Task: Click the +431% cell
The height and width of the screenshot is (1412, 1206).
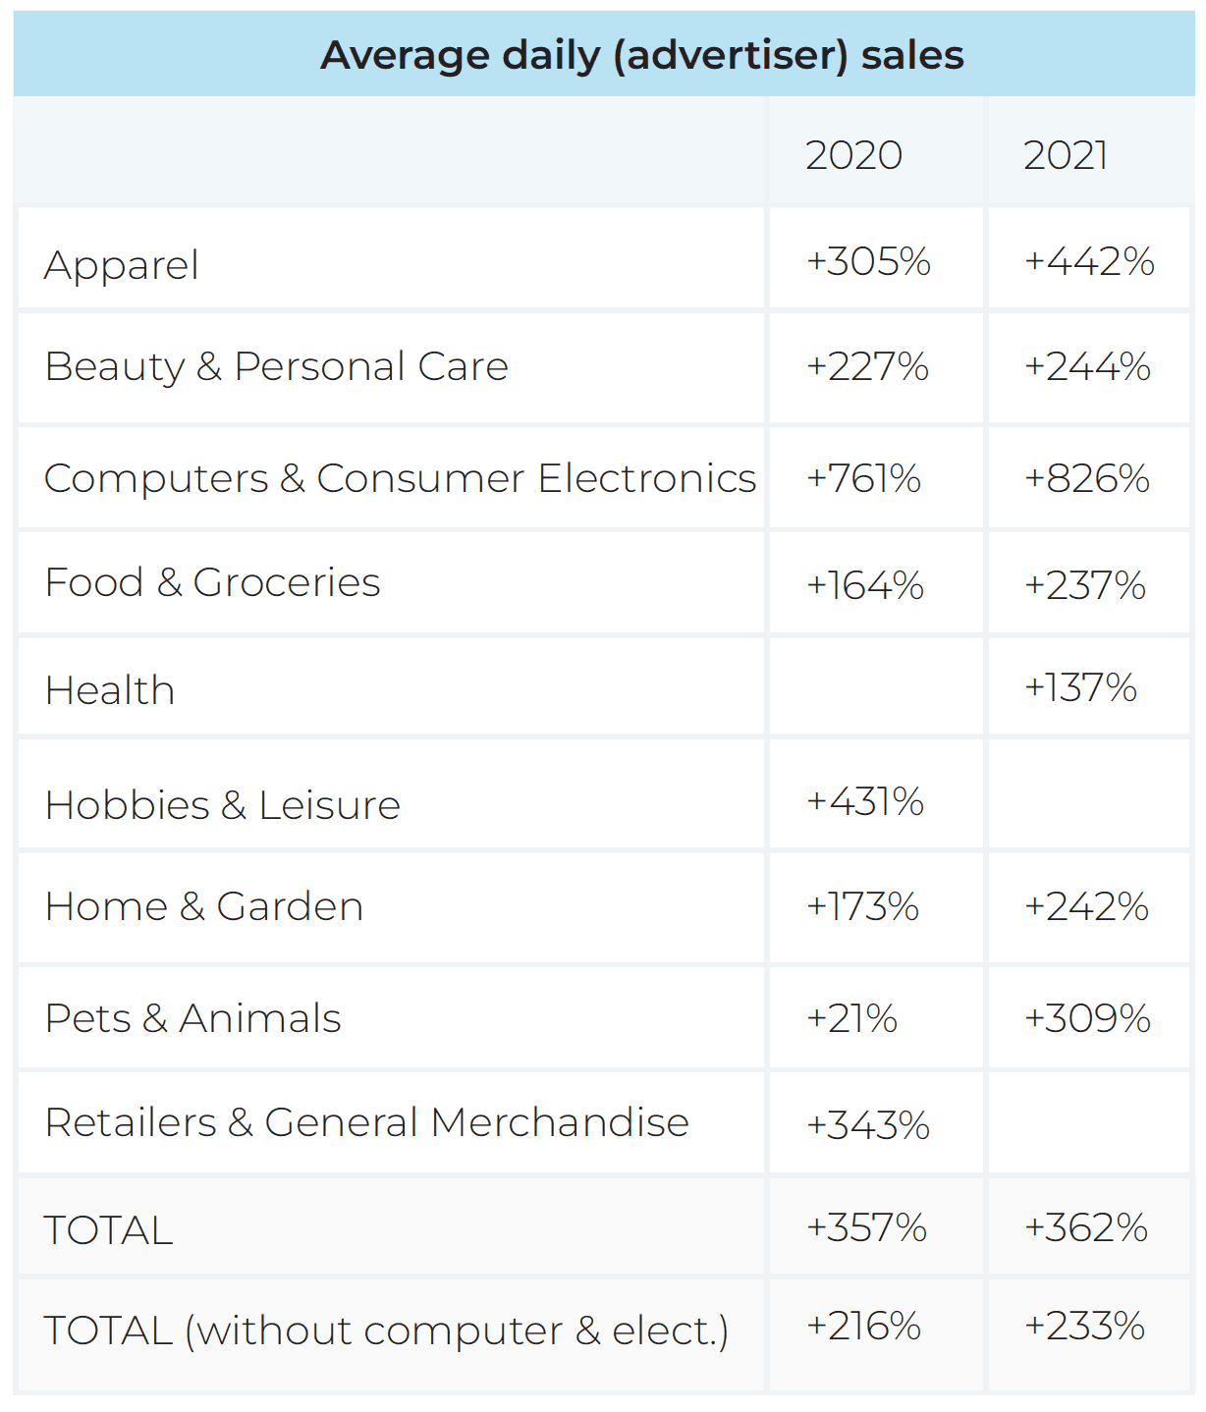Action: pos(865,801)
